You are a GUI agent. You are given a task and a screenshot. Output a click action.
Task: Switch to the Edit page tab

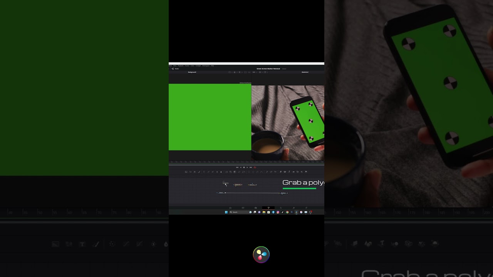pyautogui.click(x=256, y=208)
